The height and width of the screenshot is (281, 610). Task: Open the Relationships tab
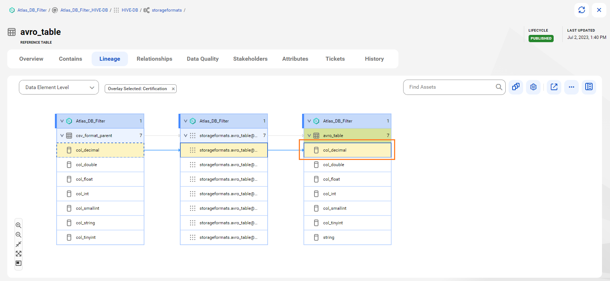pyautogui.click(x=154, y=59)
